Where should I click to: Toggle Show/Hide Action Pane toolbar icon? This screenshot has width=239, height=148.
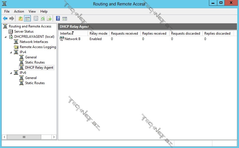point(65,19)
